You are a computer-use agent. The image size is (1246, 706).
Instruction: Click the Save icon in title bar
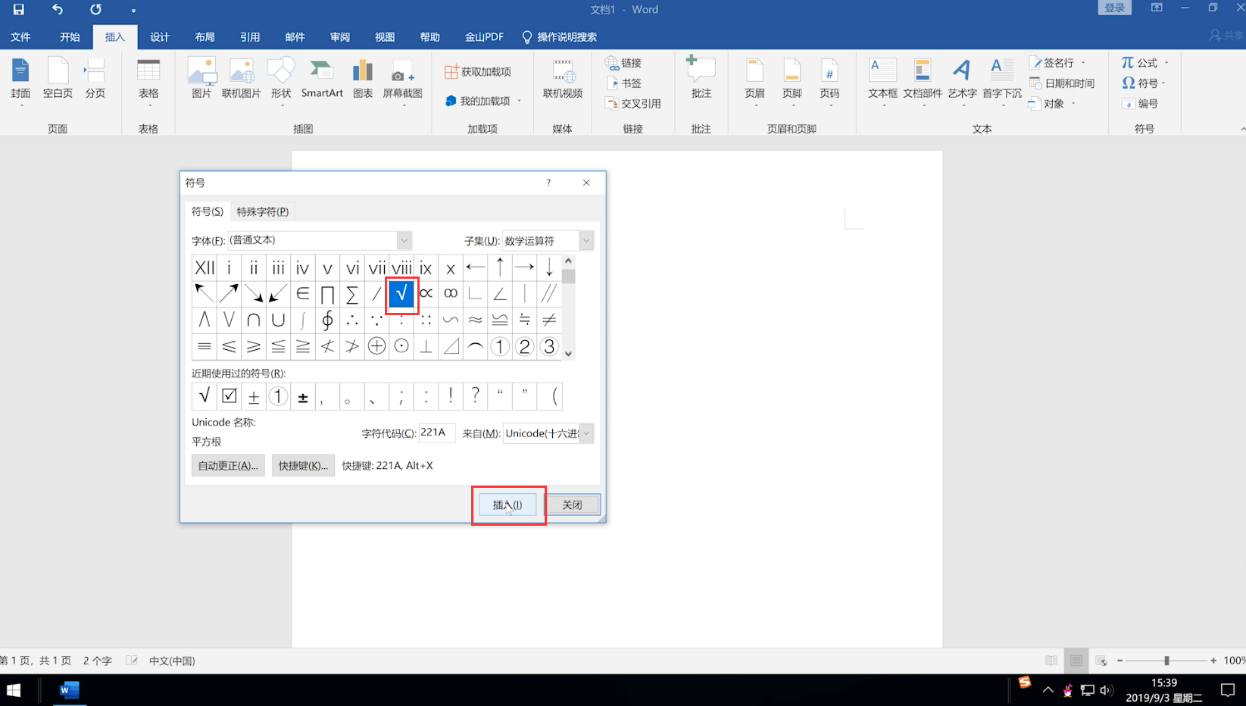(18, 10)
